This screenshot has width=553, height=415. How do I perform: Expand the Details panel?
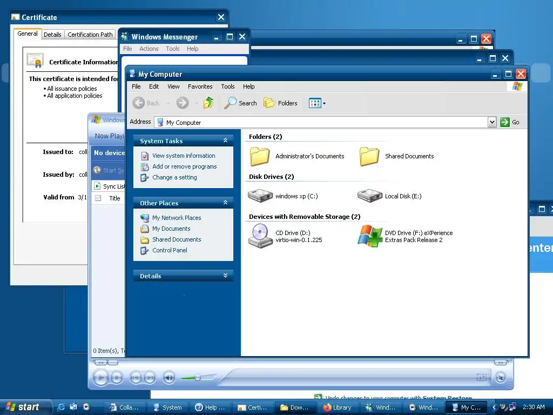tap(225, 276)
